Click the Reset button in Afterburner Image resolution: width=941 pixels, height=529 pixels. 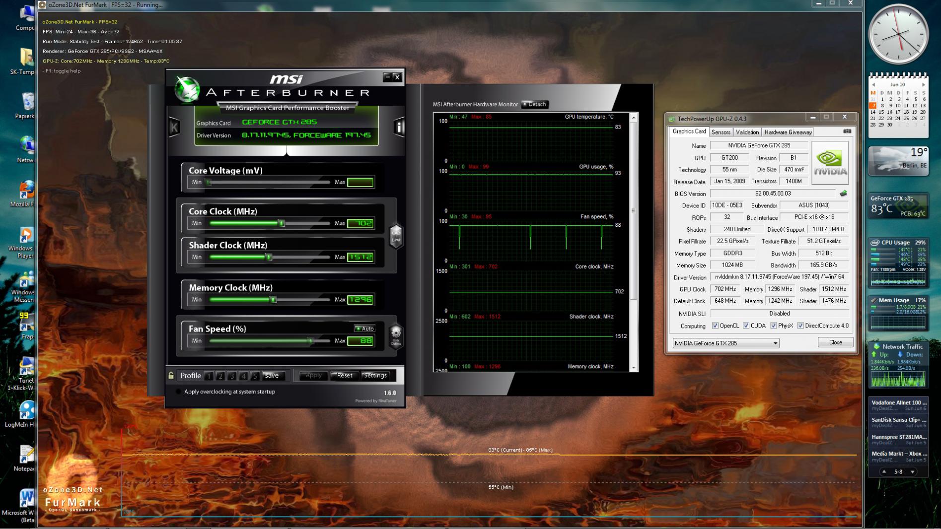pos(345,376)
